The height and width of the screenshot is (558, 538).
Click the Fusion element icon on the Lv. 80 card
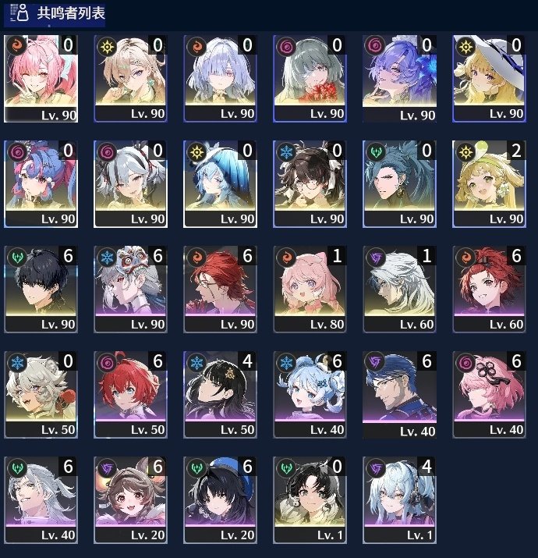click(x=286, y=258)
